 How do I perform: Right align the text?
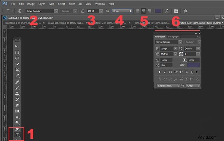[x=149, y=11]
